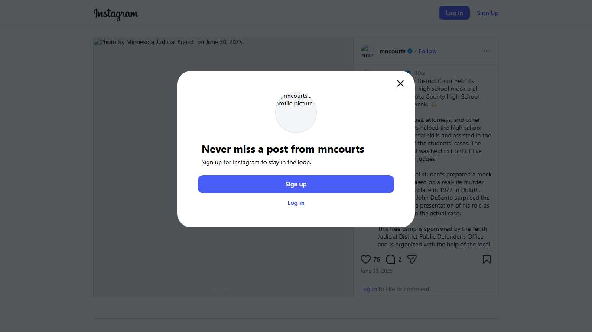Click the June 30, 2025 post date
592x332 pixels.
[376, 271]
